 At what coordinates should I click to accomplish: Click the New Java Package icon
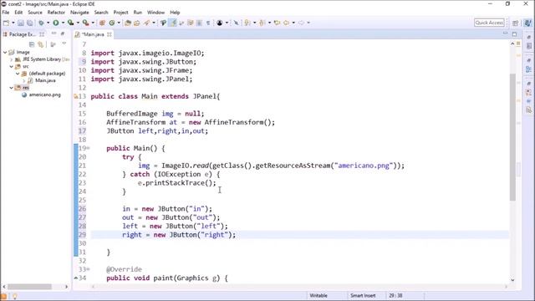coord(102,23)
